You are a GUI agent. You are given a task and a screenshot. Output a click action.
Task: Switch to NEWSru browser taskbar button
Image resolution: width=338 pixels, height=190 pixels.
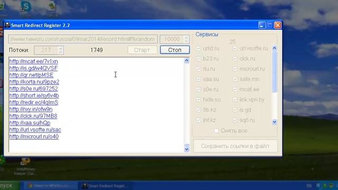pyautogui.click(x=51, y=185)
